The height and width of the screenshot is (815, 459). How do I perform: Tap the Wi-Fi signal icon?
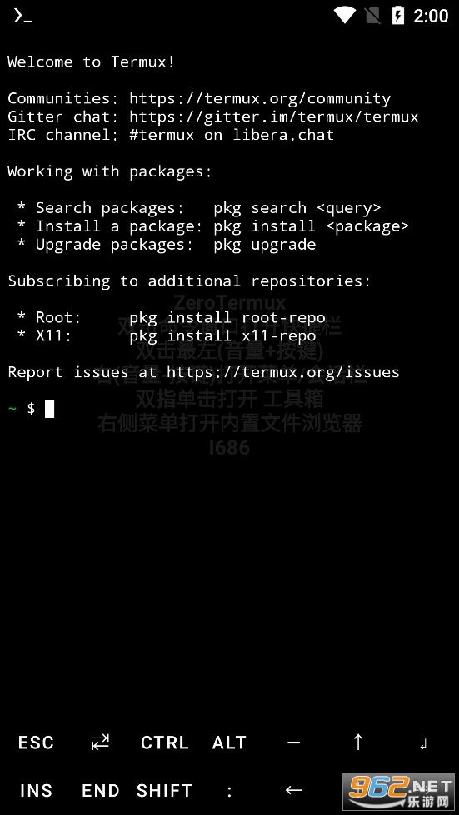[x=343, y=16]
